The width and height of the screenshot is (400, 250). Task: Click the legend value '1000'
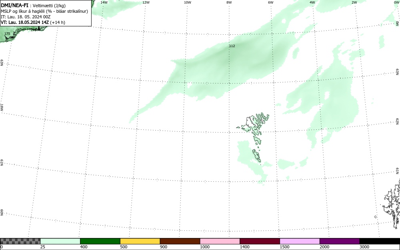[205, 247]
